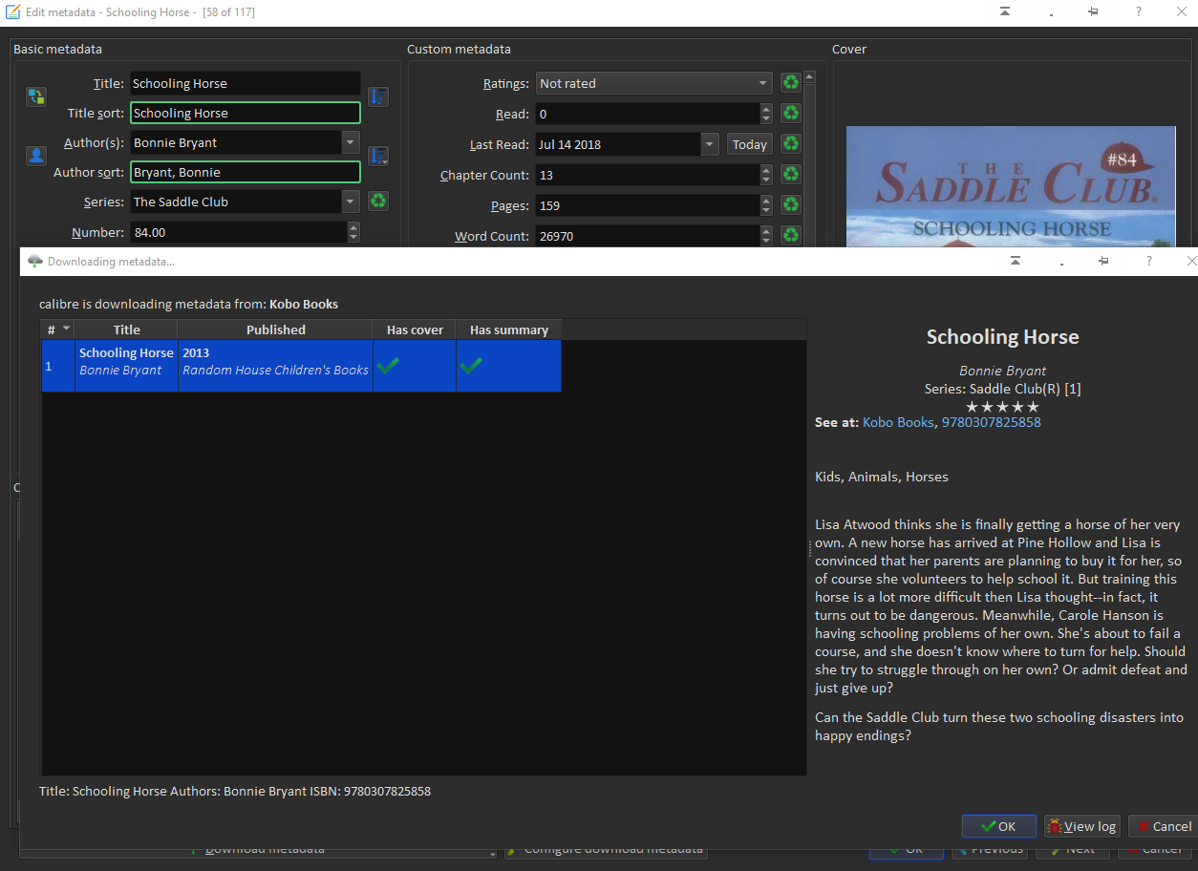This screenshot has height=871, width=1198.
Task: Click the Word Count field showing 26970
Action: pos(648,236)
